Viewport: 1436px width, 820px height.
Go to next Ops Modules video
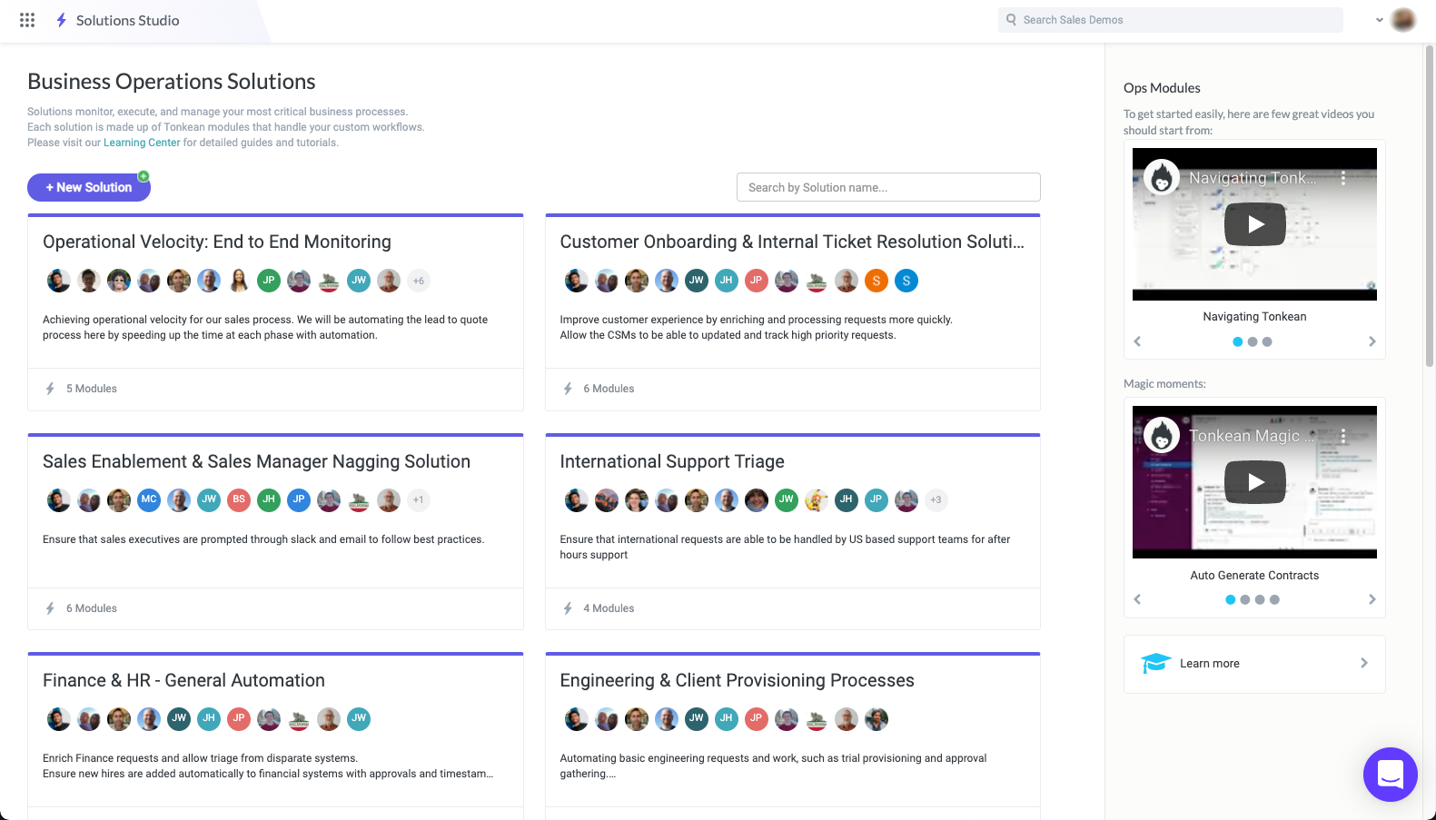click(1372, 341)
